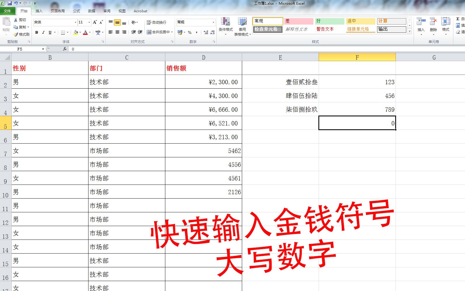Click the cell borders icon
465x291 pixels.
pyautogui.click(x=63, y=32)
